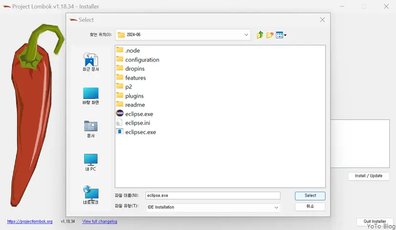
Task: Create a new folder
Action: pos(270,35)
